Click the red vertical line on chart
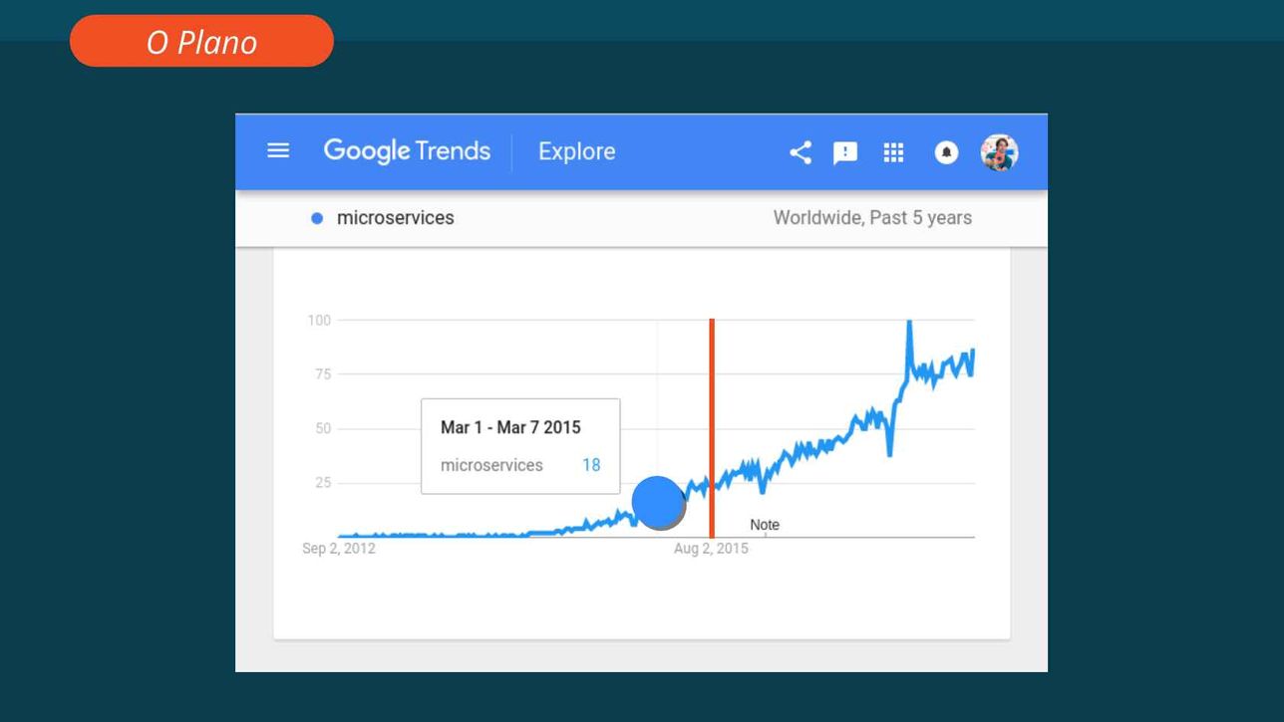The image size is (1284, 722). [x=712, y=428]
